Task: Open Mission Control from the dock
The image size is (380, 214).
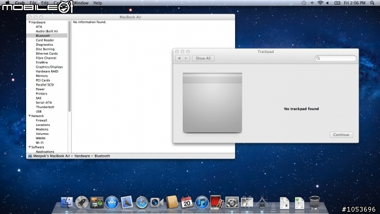Action: (97, 202)
